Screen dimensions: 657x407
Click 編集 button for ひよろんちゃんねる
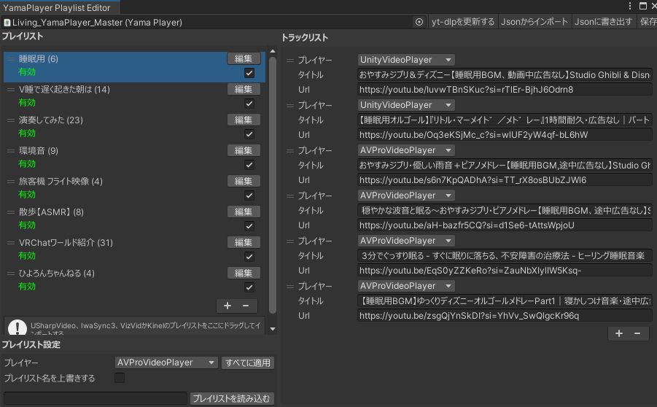(x=244, y=273)
